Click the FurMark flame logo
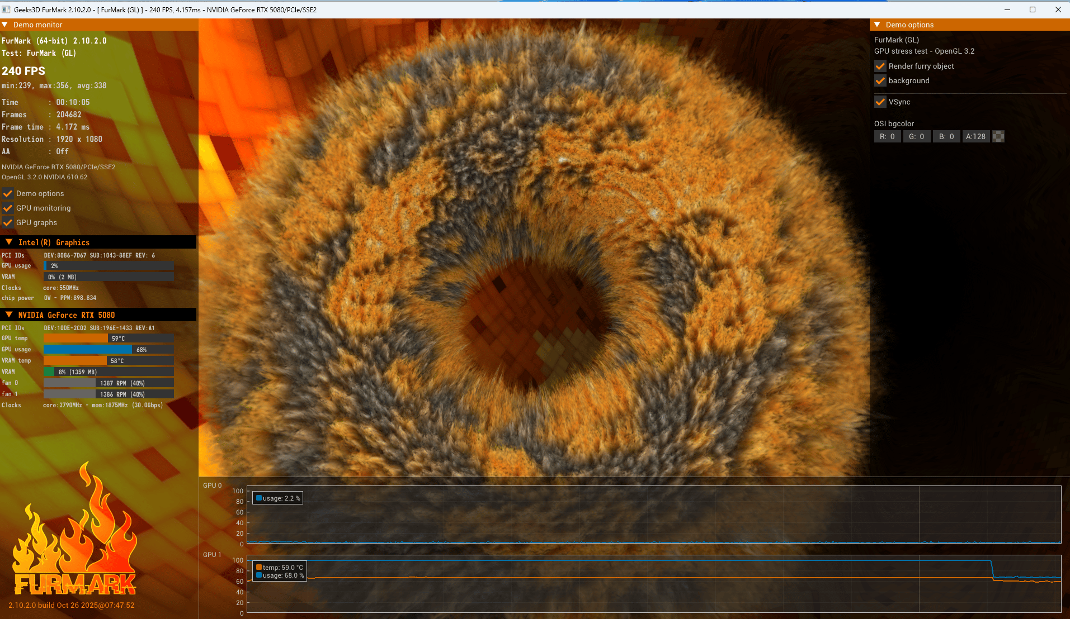 (75, 528)
